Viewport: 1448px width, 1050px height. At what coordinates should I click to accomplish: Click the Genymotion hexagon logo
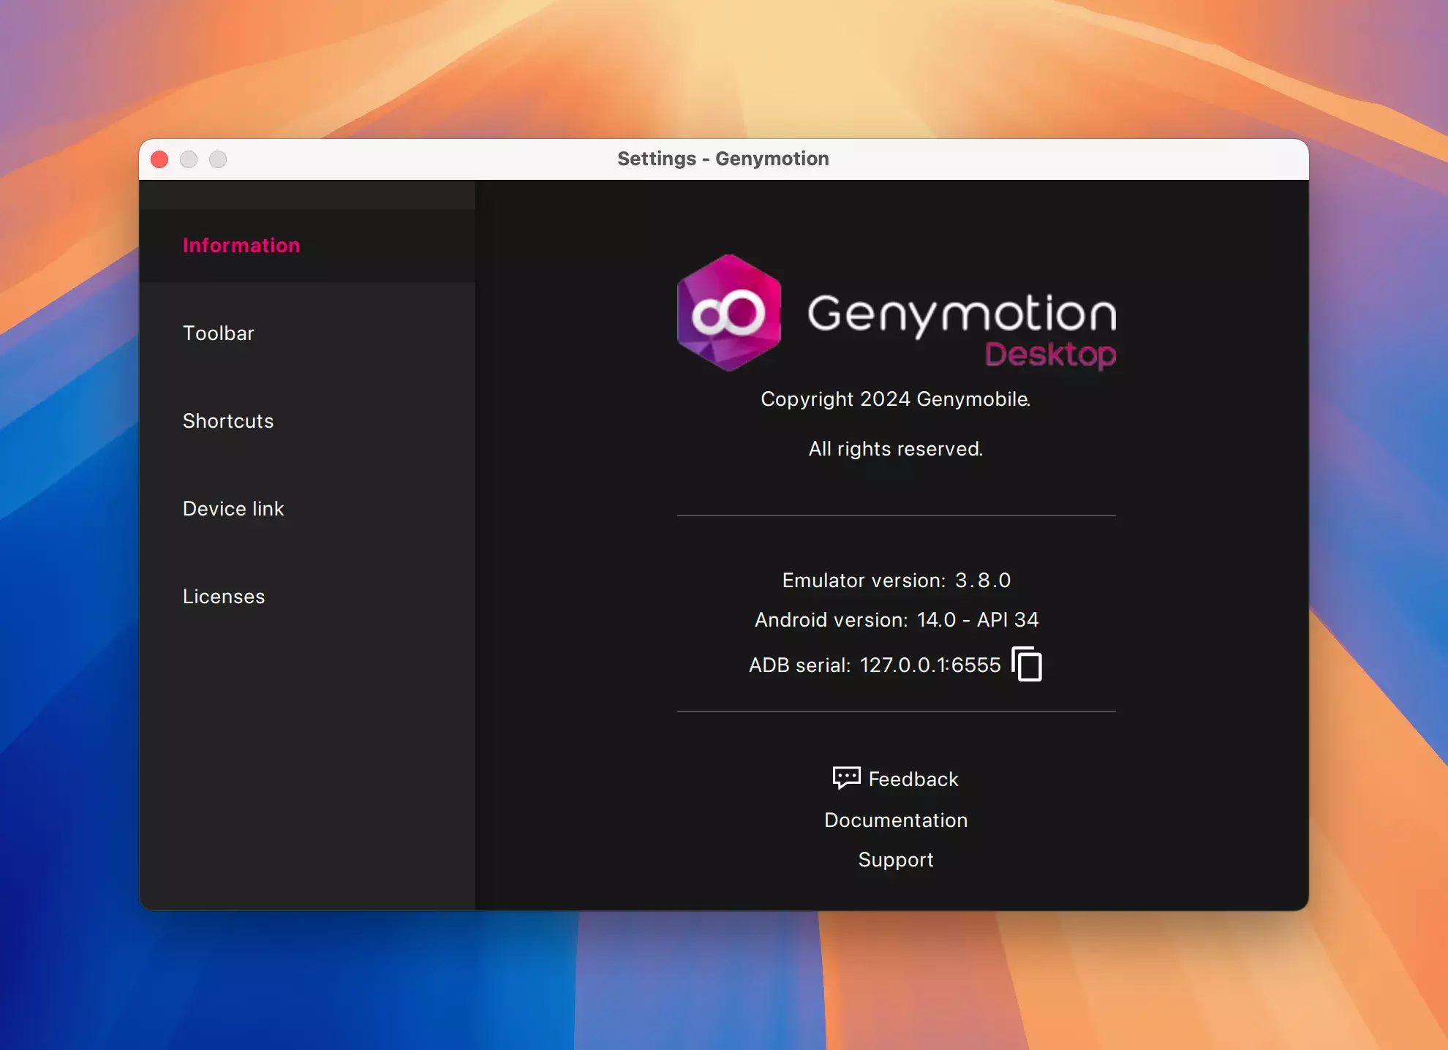coord(728,313)
